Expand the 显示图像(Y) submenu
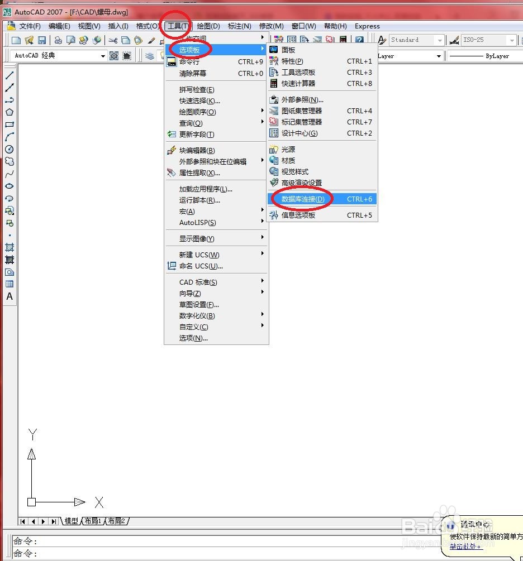 pos(216,239)
